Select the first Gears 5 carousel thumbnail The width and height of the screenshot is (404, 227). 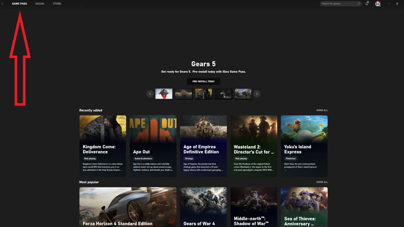click(164, 94)
